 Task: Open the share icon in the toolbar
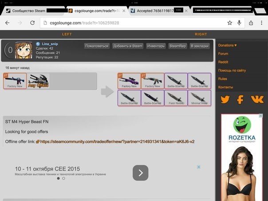click(251, 23)
